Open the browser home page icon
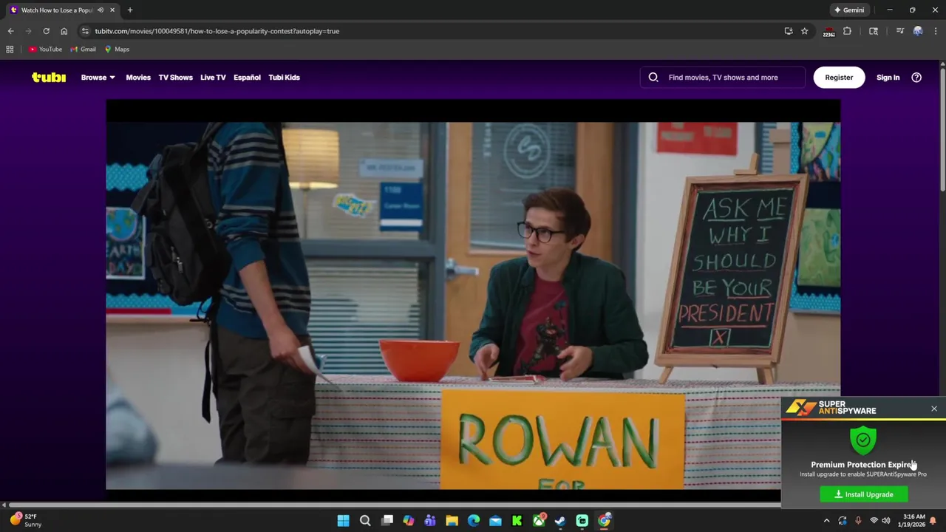This screenshot has height=532, width=946. [64, 31]
